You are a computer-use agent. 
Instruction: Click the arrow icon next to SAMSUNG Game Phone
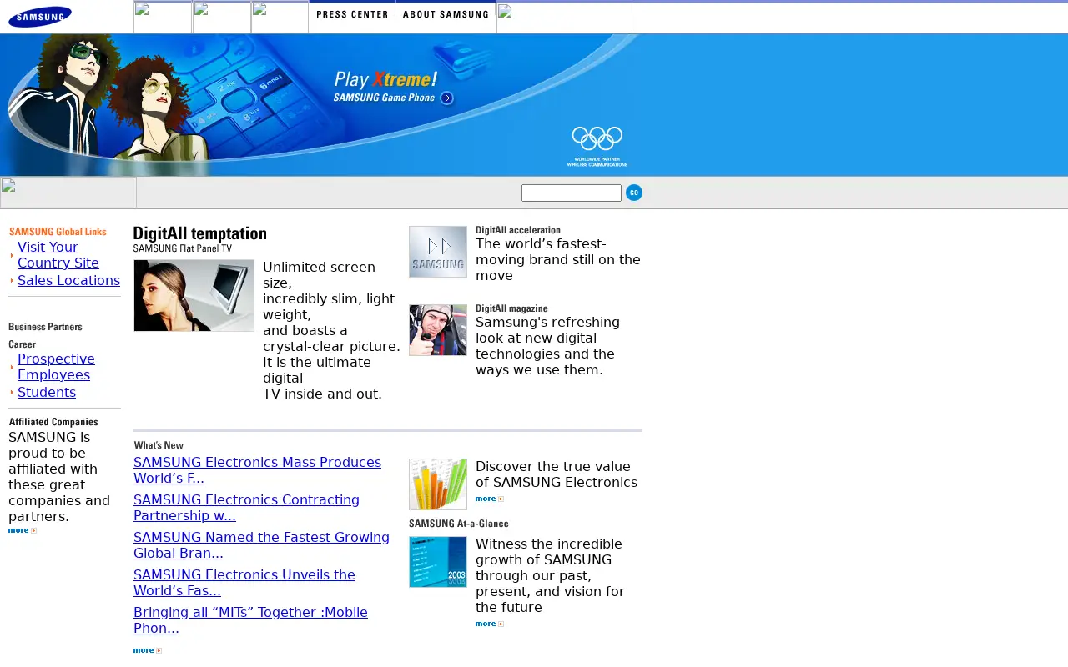pyautogui.click(x=446, y=98)
